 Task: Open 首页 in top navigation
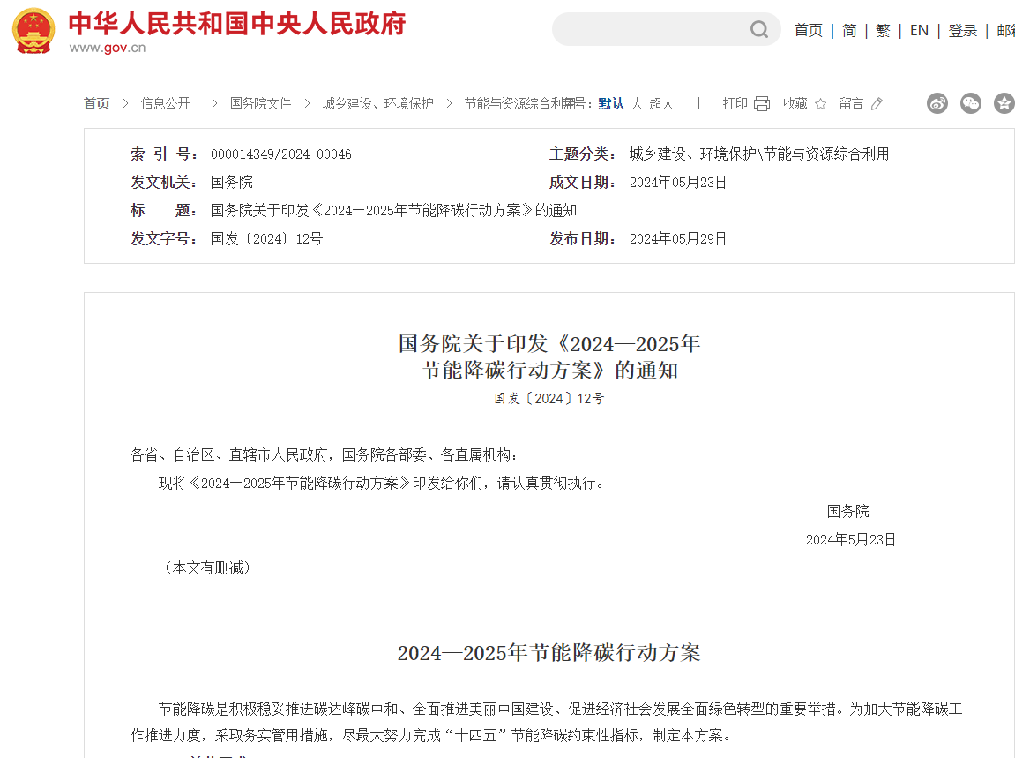(x=809, y=31)
